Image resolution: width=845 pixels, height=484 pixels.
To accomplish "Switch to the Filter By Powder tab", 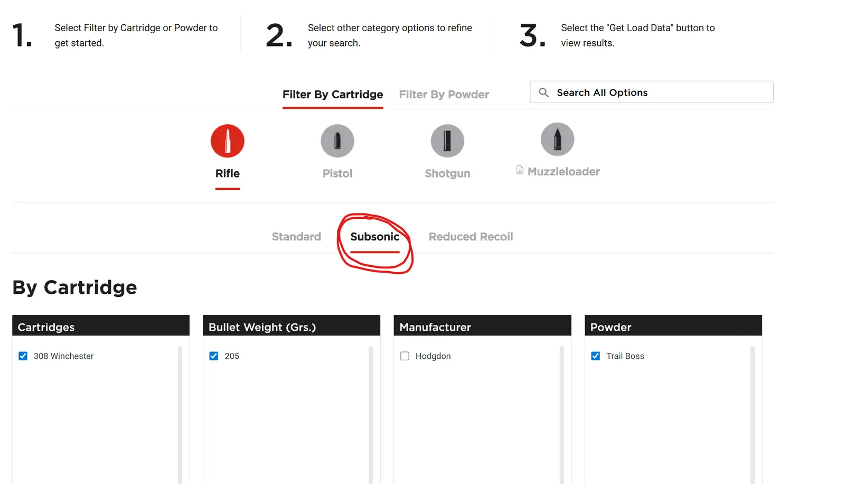I will pos(444,95).
